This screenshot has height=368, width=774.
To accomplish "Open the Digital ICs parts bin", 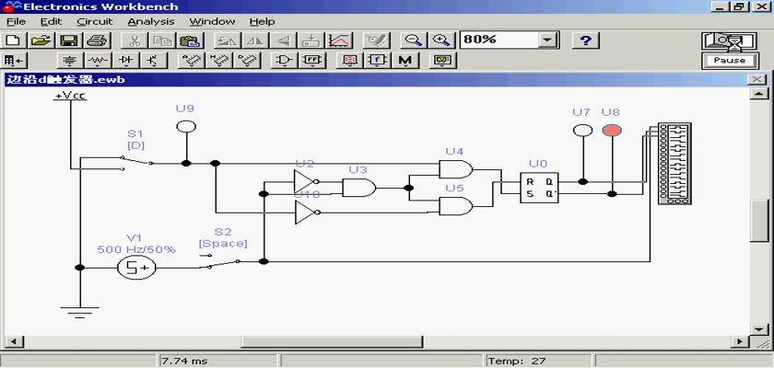I will click(x=247, y=61).
